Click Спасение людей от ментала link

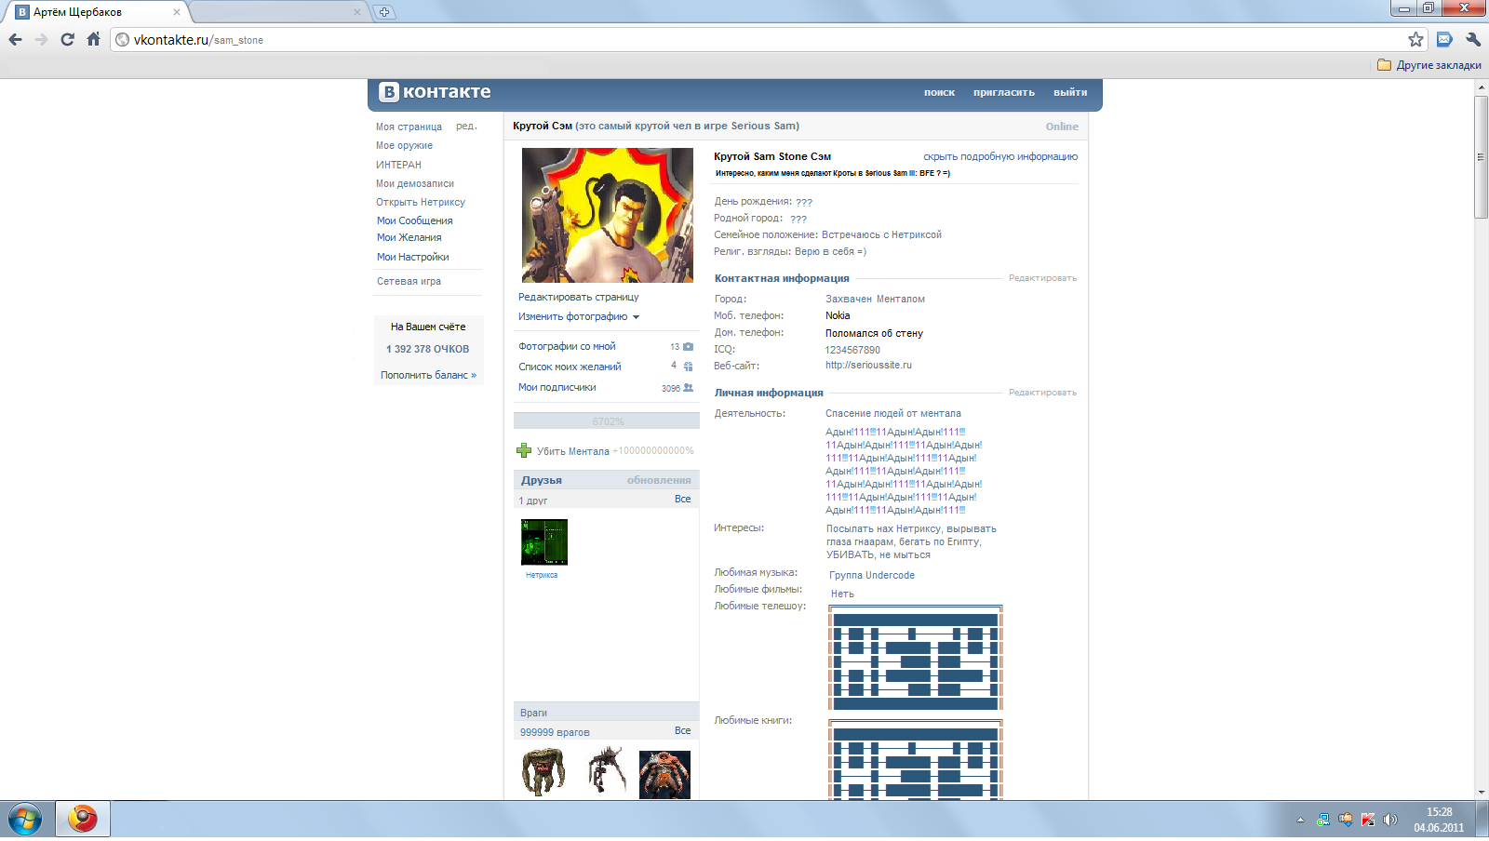click(893, 413)
